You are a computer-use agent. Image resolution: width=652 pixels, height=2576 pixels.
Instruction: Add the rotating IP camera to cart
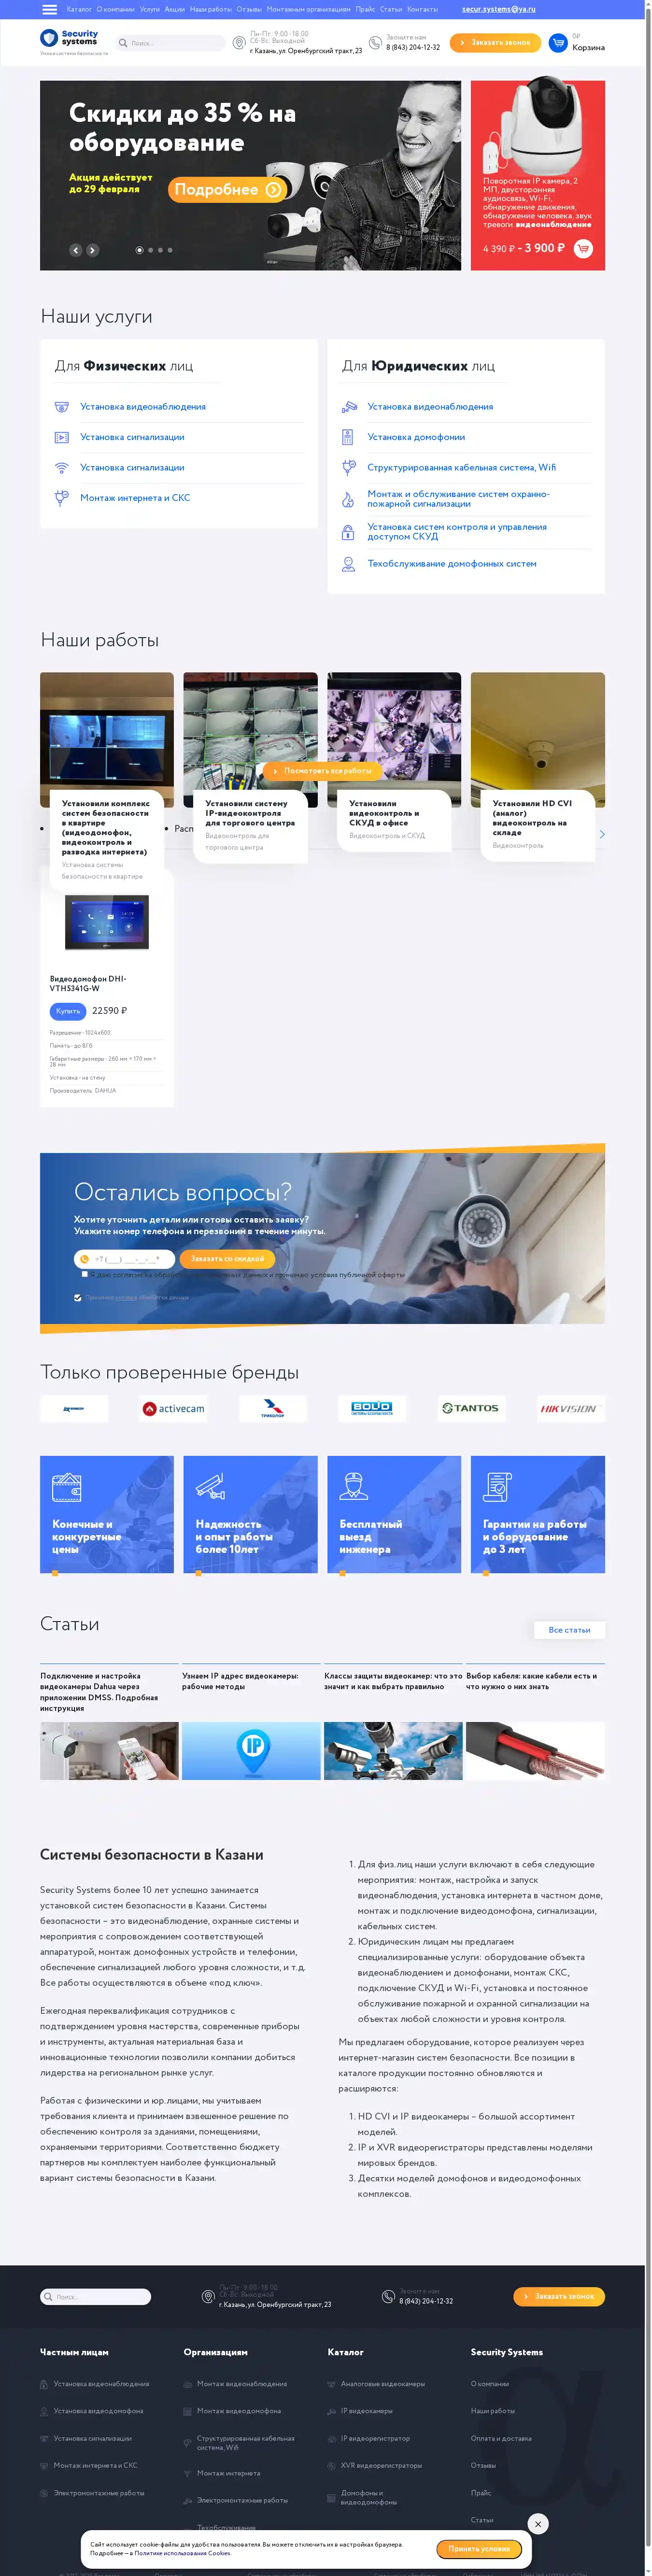[x=583, y=249]
